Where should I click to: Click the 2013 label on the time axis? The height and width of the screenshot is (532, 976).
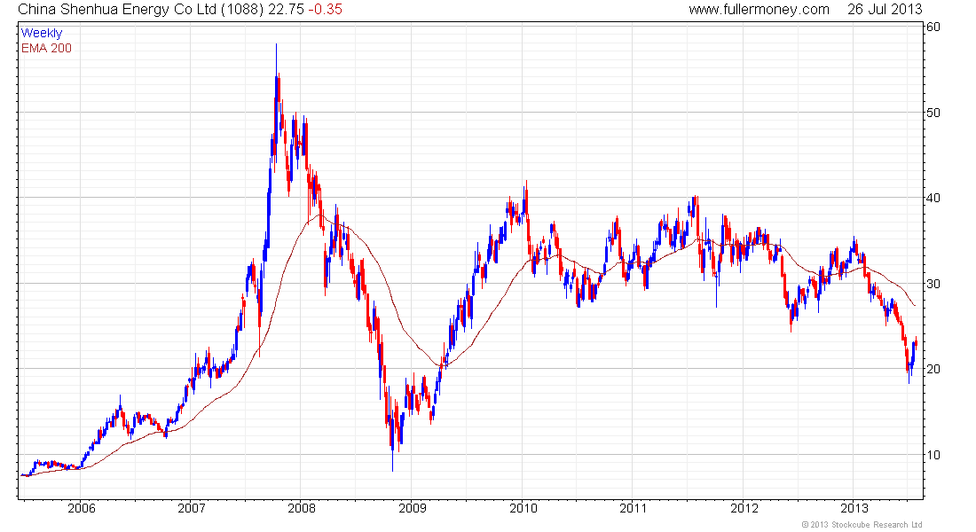[x=854, y=508]
